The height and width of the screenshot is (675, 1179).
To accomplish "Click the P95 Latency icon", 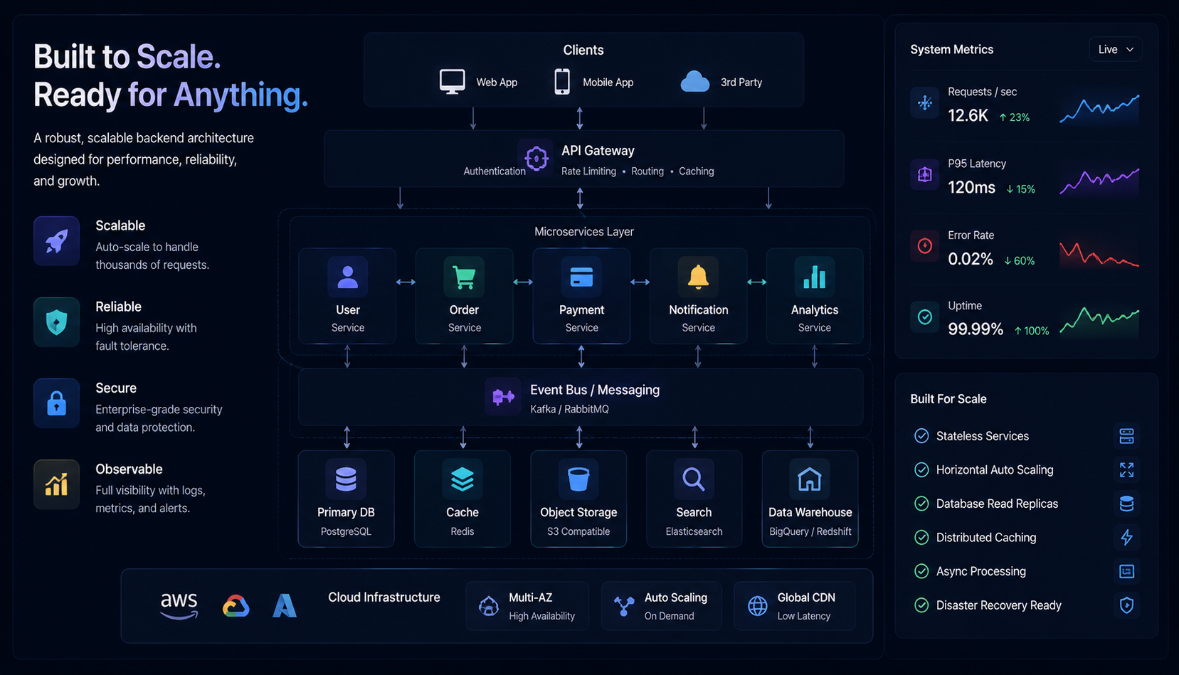I will tap(925, 174).
